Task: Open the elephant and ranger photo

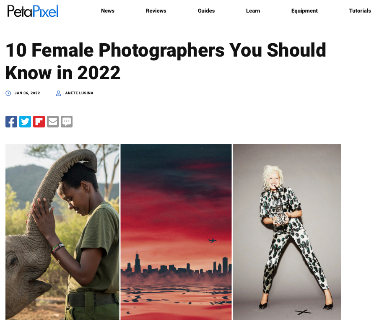Action: coord(62,232)
